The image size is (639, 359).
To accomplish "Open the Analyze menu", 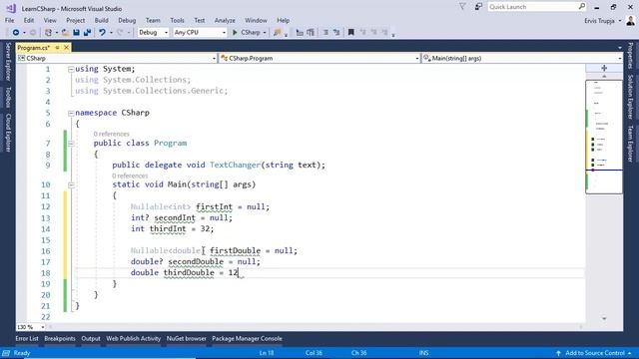I will [225, 20].
